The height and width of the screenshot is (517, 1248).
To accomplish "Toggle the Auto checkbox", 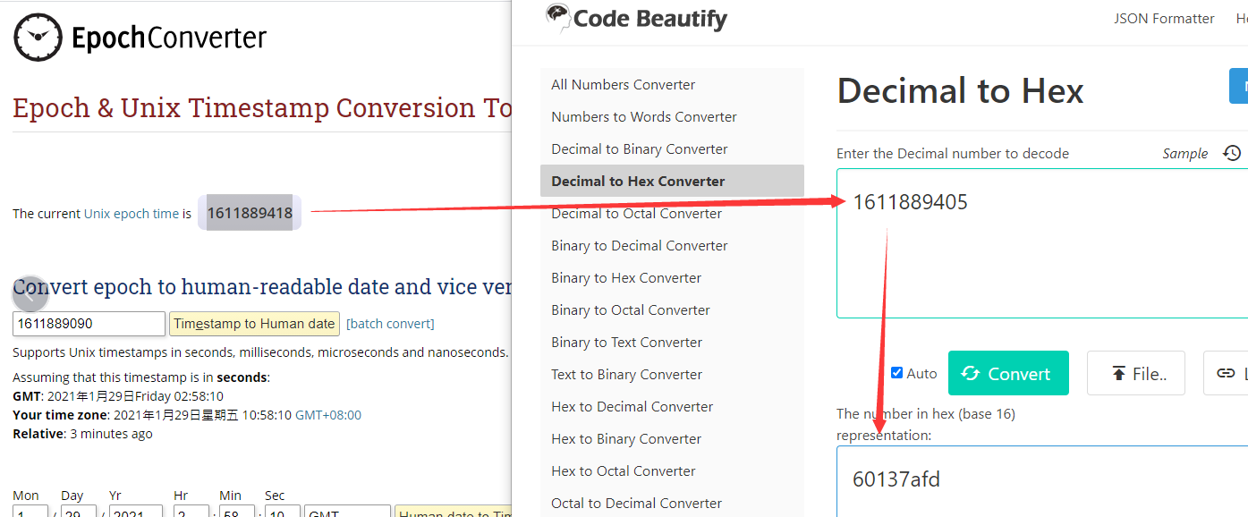I will [896, 373].
